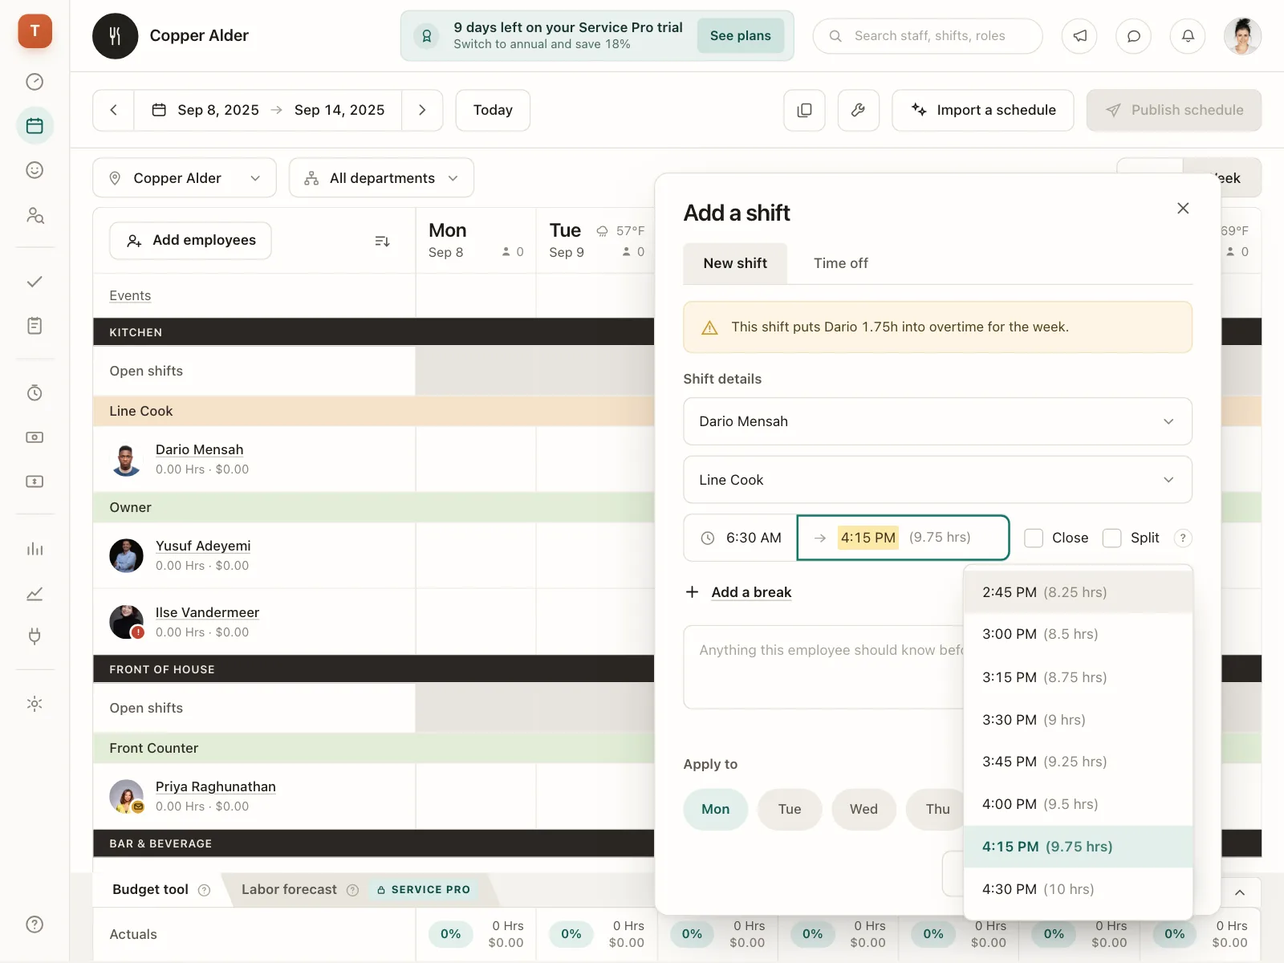Viewport: 1284px width, 963px height.
Task: Open the clipboard sidebar icon
Action: pos(35,325)
